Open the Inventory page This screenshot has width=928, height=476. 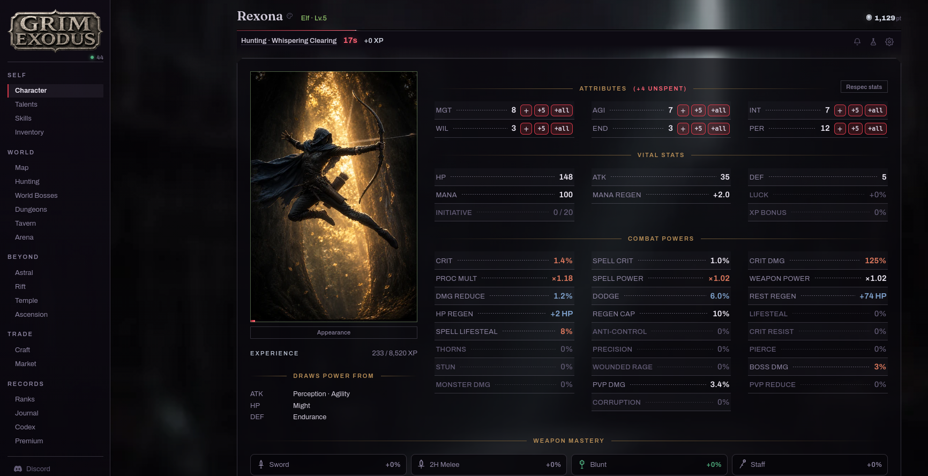(56, 132)
